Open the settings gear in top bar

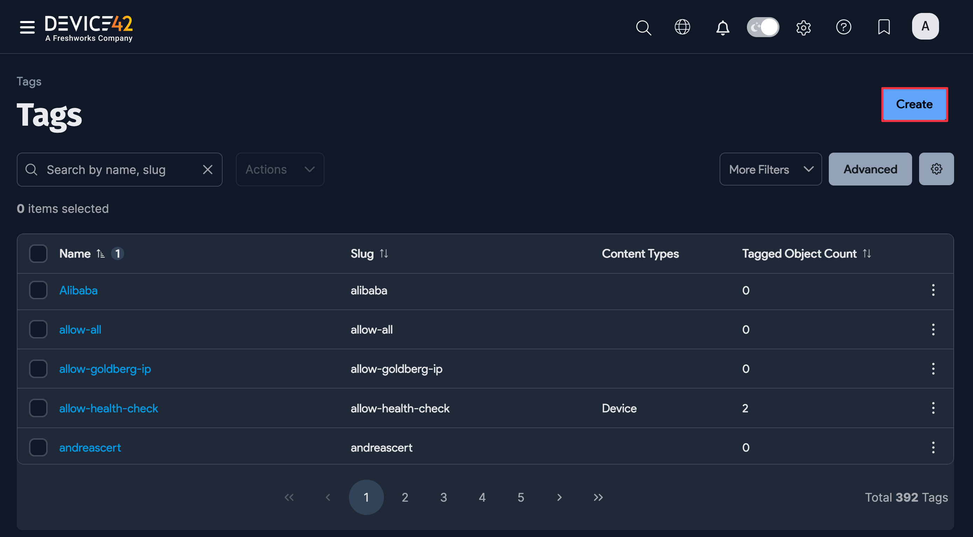[x=803, y=27]
